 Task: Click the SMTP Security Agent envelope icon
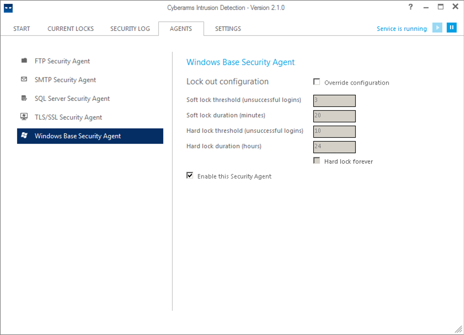pyautogui.click(x=24, y=79)
